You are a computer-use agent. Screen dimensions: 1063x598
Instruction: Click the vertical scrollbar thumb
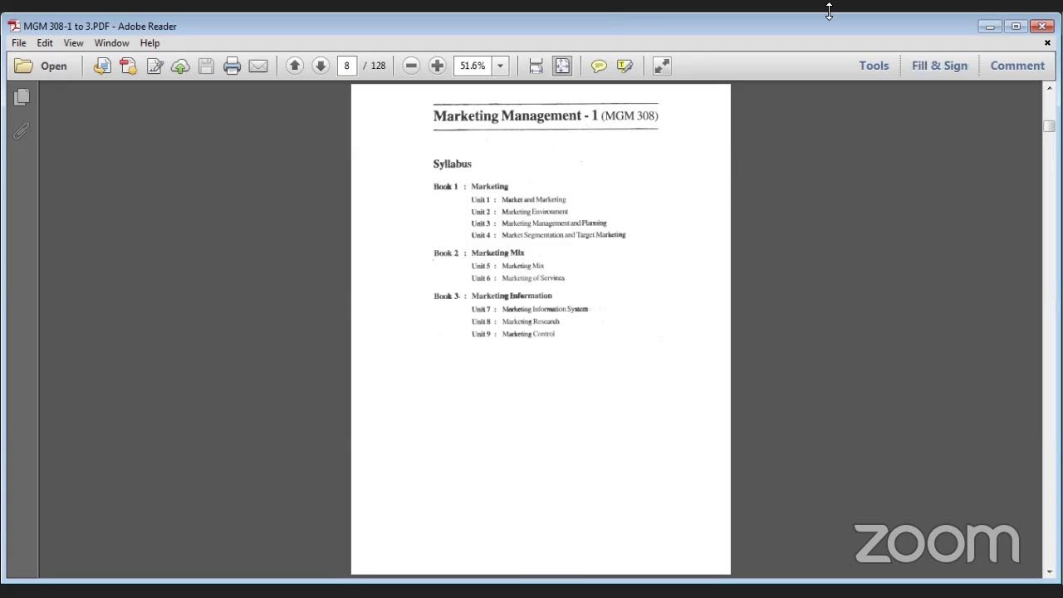click(1049, 126)
